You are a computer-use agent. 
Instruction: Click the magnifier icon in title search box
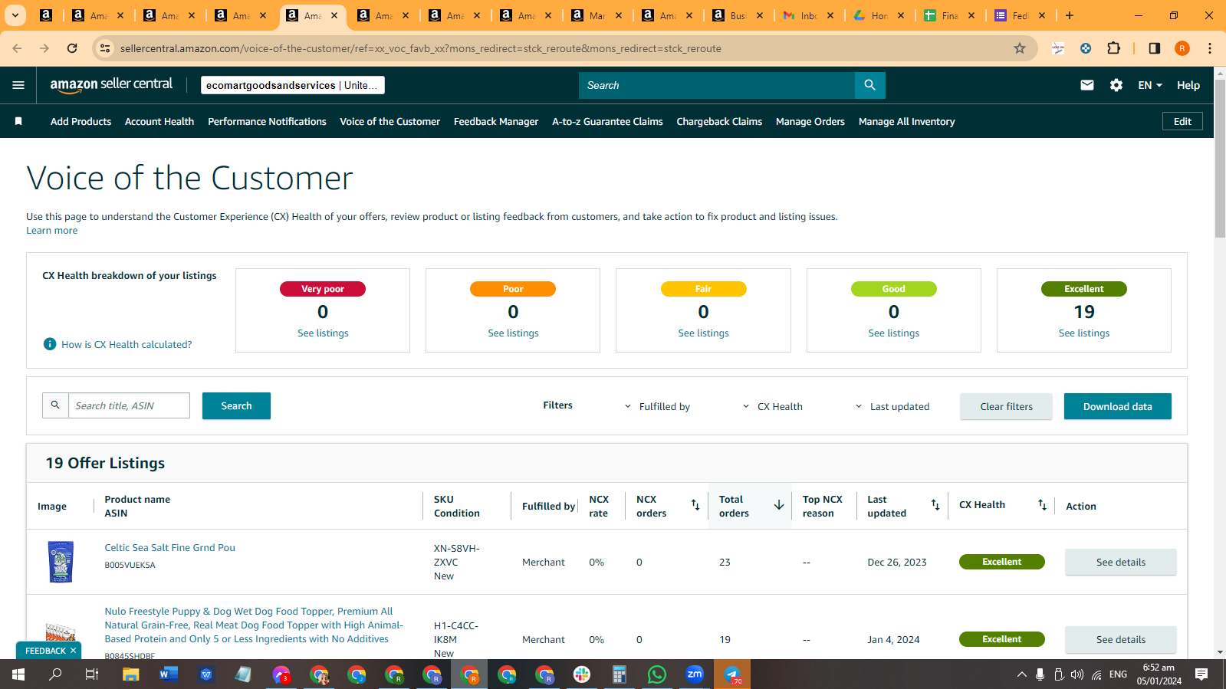pyautogui.click(x=55, y=405)
